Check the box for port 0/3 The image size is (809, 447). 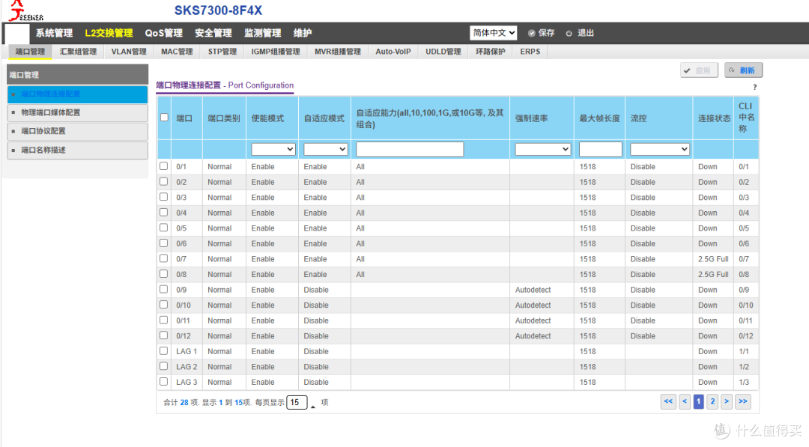163,197
